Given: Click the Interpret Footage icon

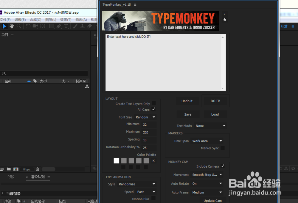Looking at the screenshot, I should point(2,169).
